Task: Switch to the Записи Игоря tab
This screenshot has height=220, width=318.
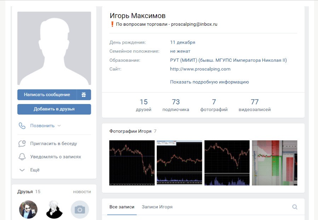Action: (157, 207)
